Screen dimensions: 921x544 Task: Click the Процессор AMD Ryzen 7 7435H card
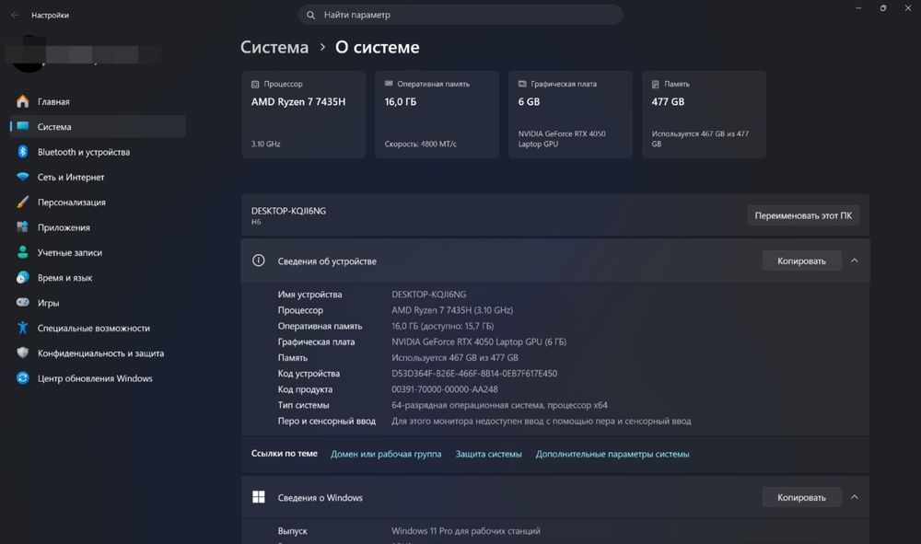click(x=303, y=114)
